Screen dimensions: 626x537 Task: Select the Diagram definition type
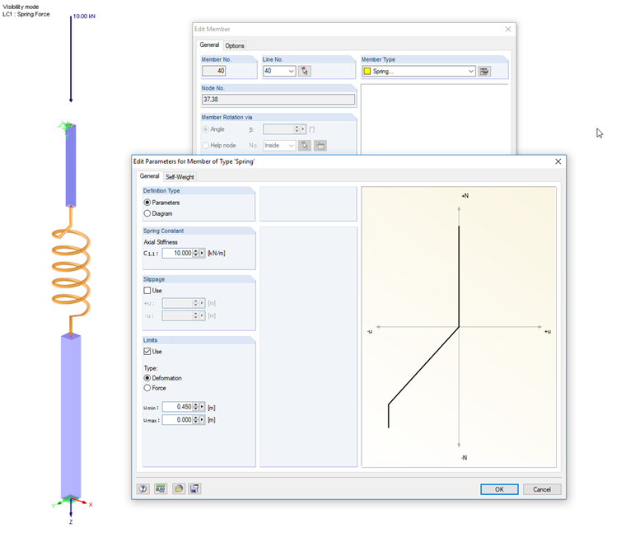(x=147, y=213)
